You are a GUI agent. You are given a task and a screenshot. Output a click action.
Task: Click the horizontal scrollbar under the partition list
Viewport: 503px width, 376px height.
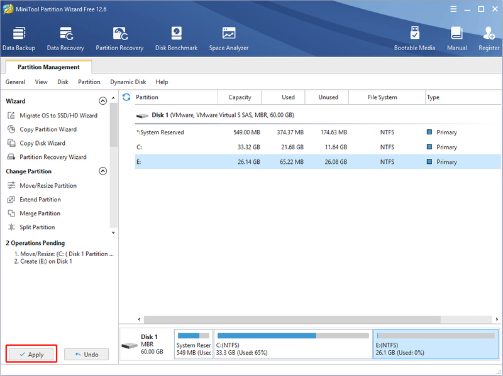[x=292, y=320]
